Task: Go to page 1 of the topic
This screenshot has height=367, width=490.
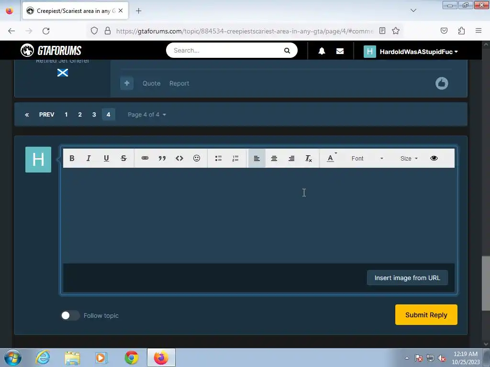Action: (66, 115)
